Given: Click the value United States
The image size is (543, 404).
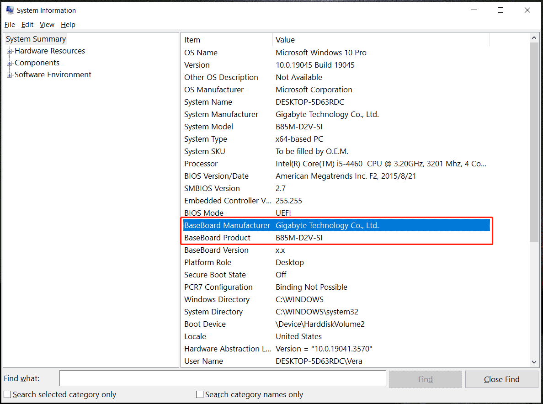Looking at the screenshot, I should [x=298, y=336].
